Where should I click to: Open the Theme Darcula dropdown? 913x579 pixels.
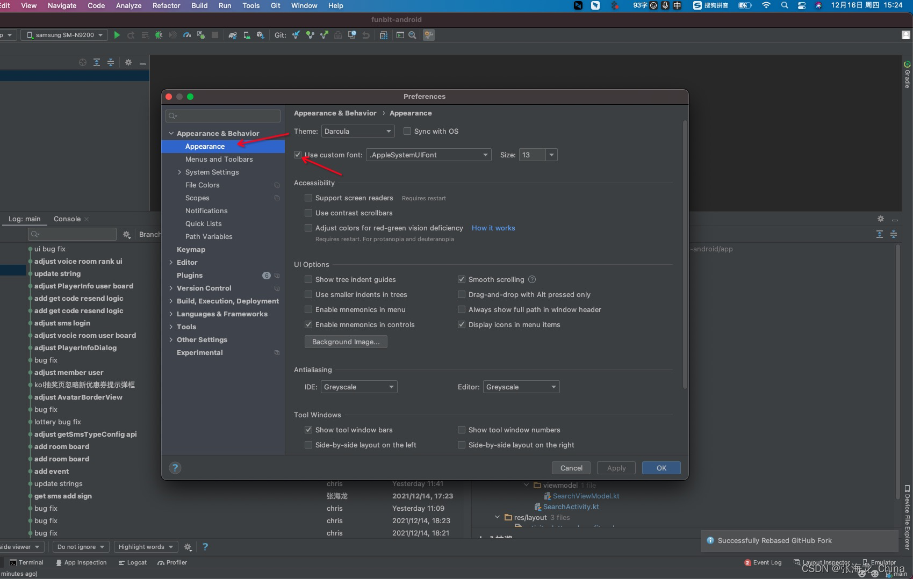pyautogui.click(x=358, y=131)
